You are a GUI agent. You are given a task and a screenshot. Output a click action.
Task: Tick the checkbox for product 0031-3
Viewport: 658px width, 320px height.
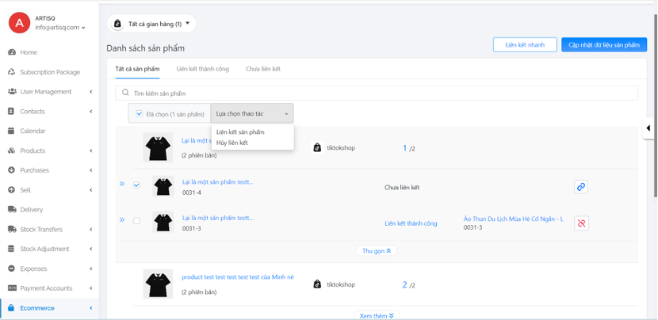(136, 221)
